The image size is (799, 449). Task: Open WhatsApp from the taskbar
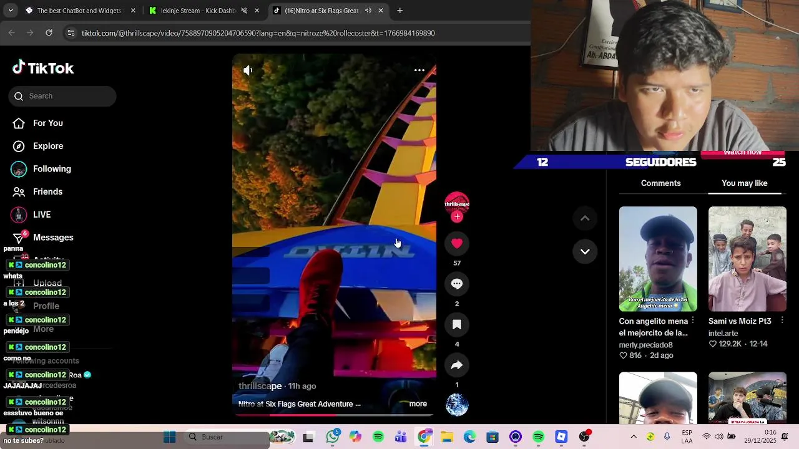coord(333,437)
